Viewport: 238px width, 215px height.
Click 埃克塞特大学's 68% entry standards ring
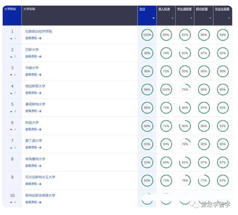pos(166,162)
